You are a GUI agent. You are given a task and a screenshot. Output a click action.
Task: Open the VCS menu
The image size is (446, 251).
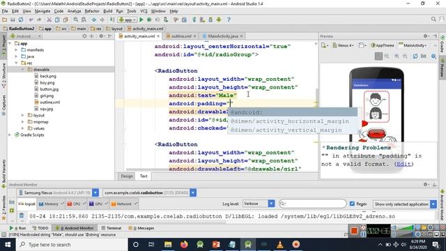pyautogui.click(x=144, y=11)
